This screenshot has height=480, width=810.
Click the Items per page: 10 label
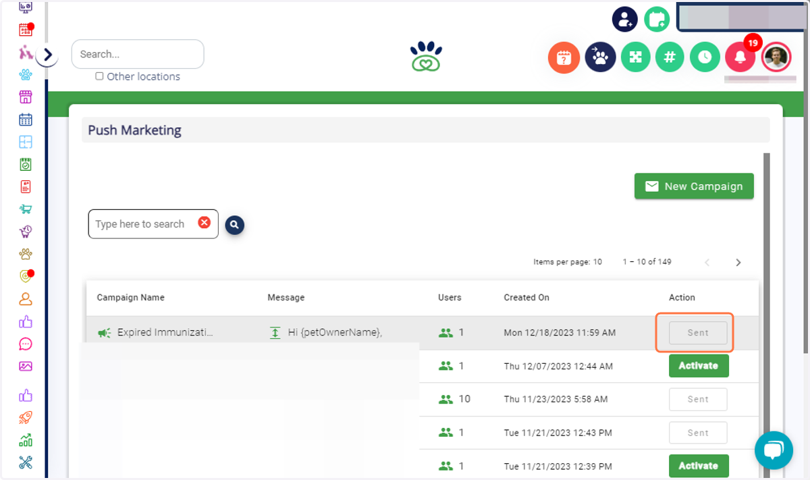coord(568,262)
